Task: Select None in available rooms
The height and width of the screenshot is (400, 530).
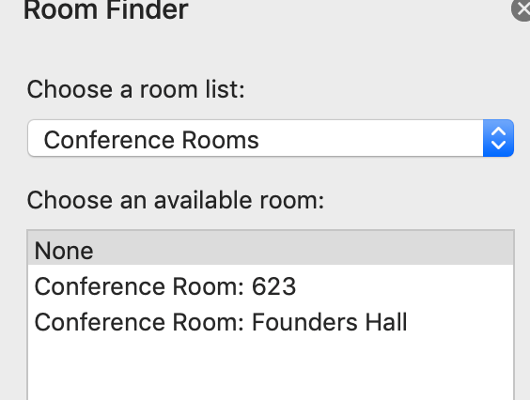Action: coord(271,251)
